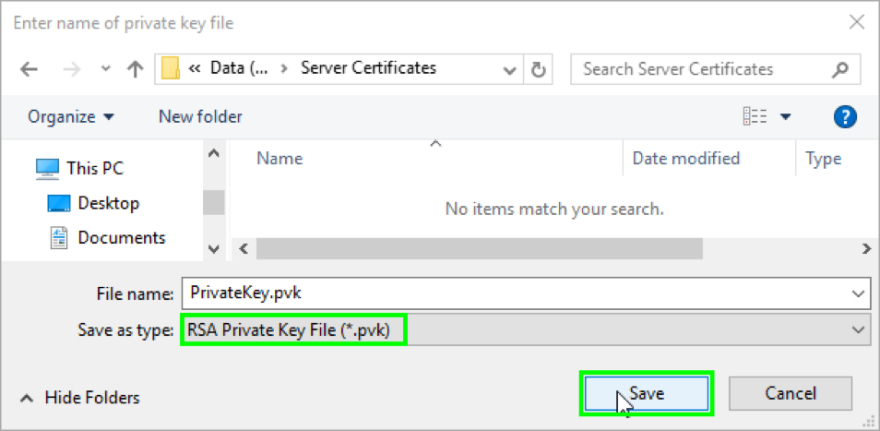
Task: Click New folder in toolbar
Action: point(200,117)
